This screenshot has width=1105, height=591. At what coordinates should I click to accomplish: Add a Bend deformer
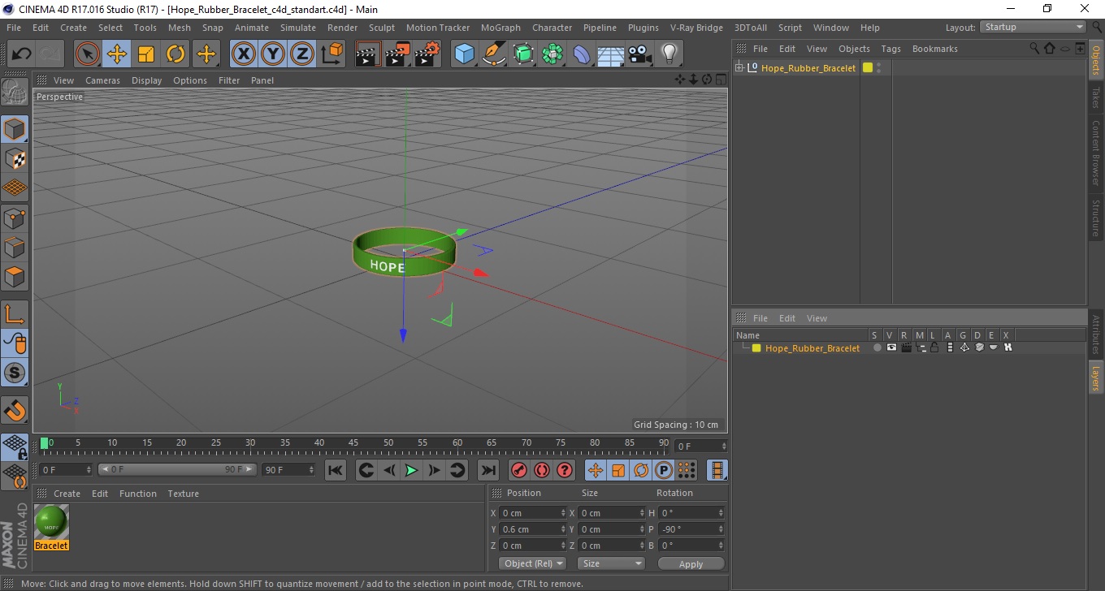582,54
